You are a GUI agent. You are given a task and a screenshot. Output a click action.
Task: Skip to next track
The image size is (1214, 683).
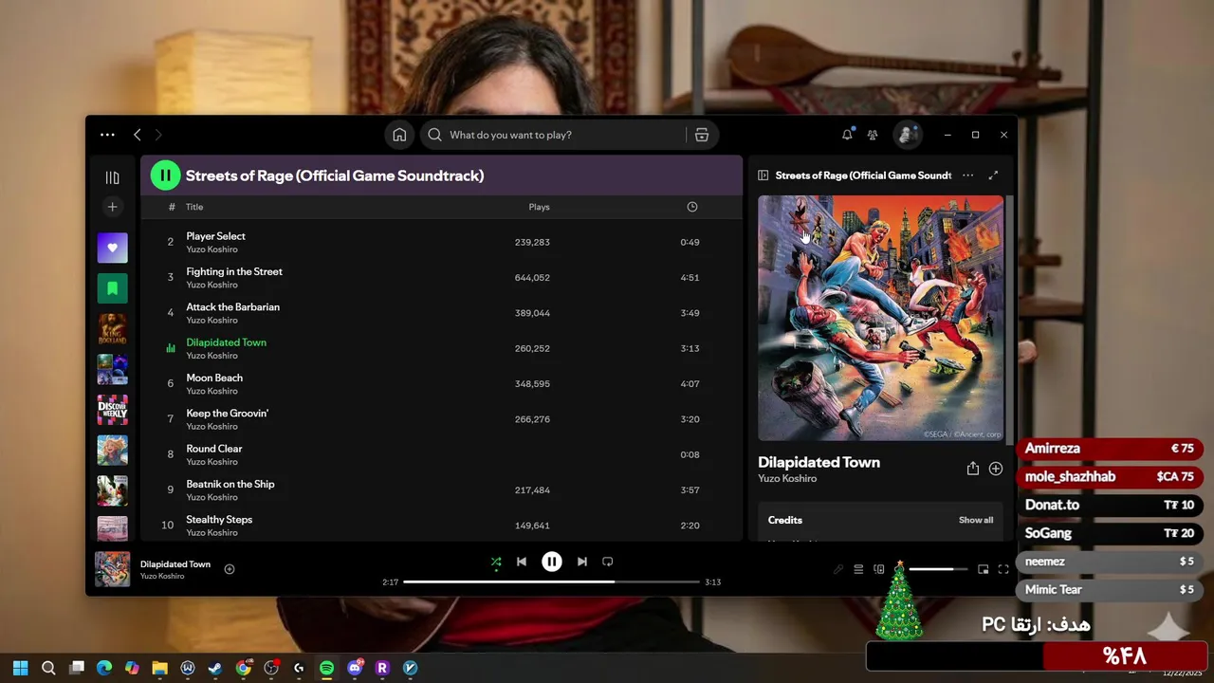[x=582, y=562]
